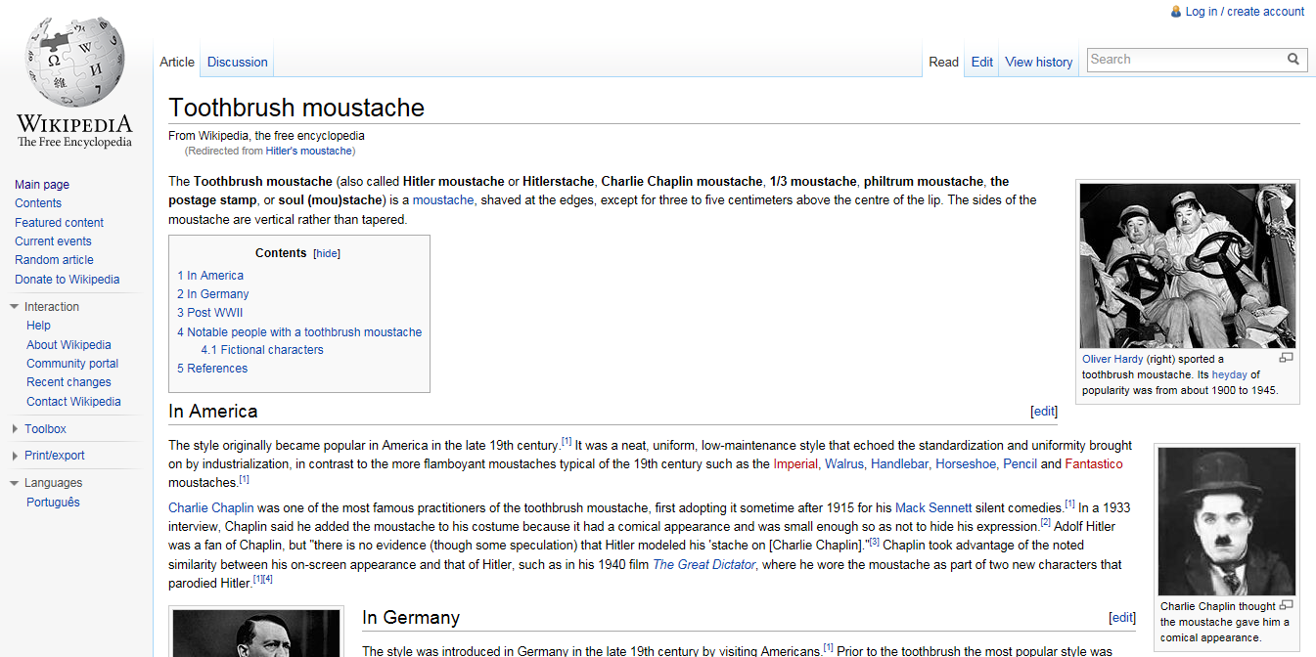Jump to '3 Post WWII' in contents

tap(209, 313)
